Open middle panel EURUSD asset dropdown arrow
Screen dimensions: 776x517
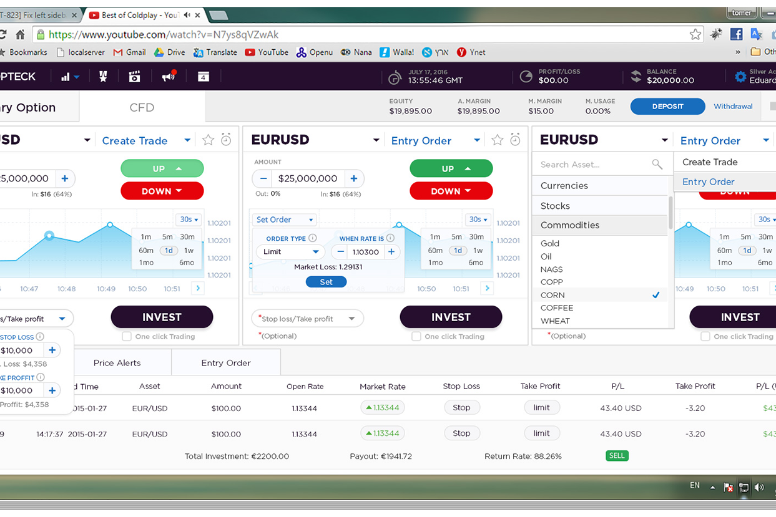pos(376,140)
